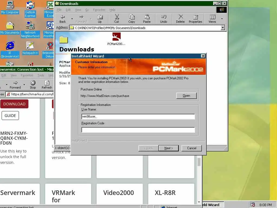The image size is (277, 208).
Task: Click VRMark for card heading
Action: (63, 196)
